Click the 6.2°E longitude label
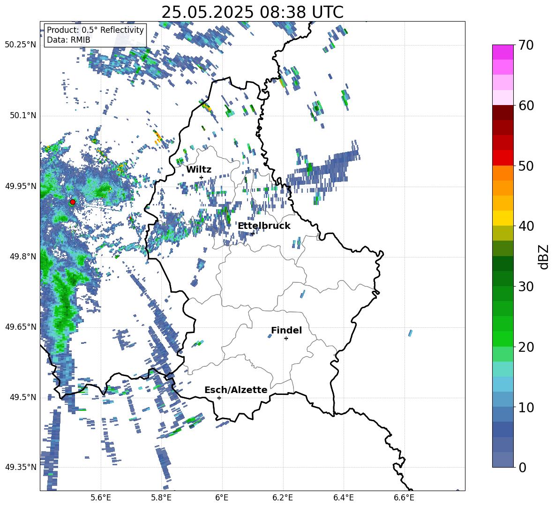555x507 pixels. click(x=283, y=498)
